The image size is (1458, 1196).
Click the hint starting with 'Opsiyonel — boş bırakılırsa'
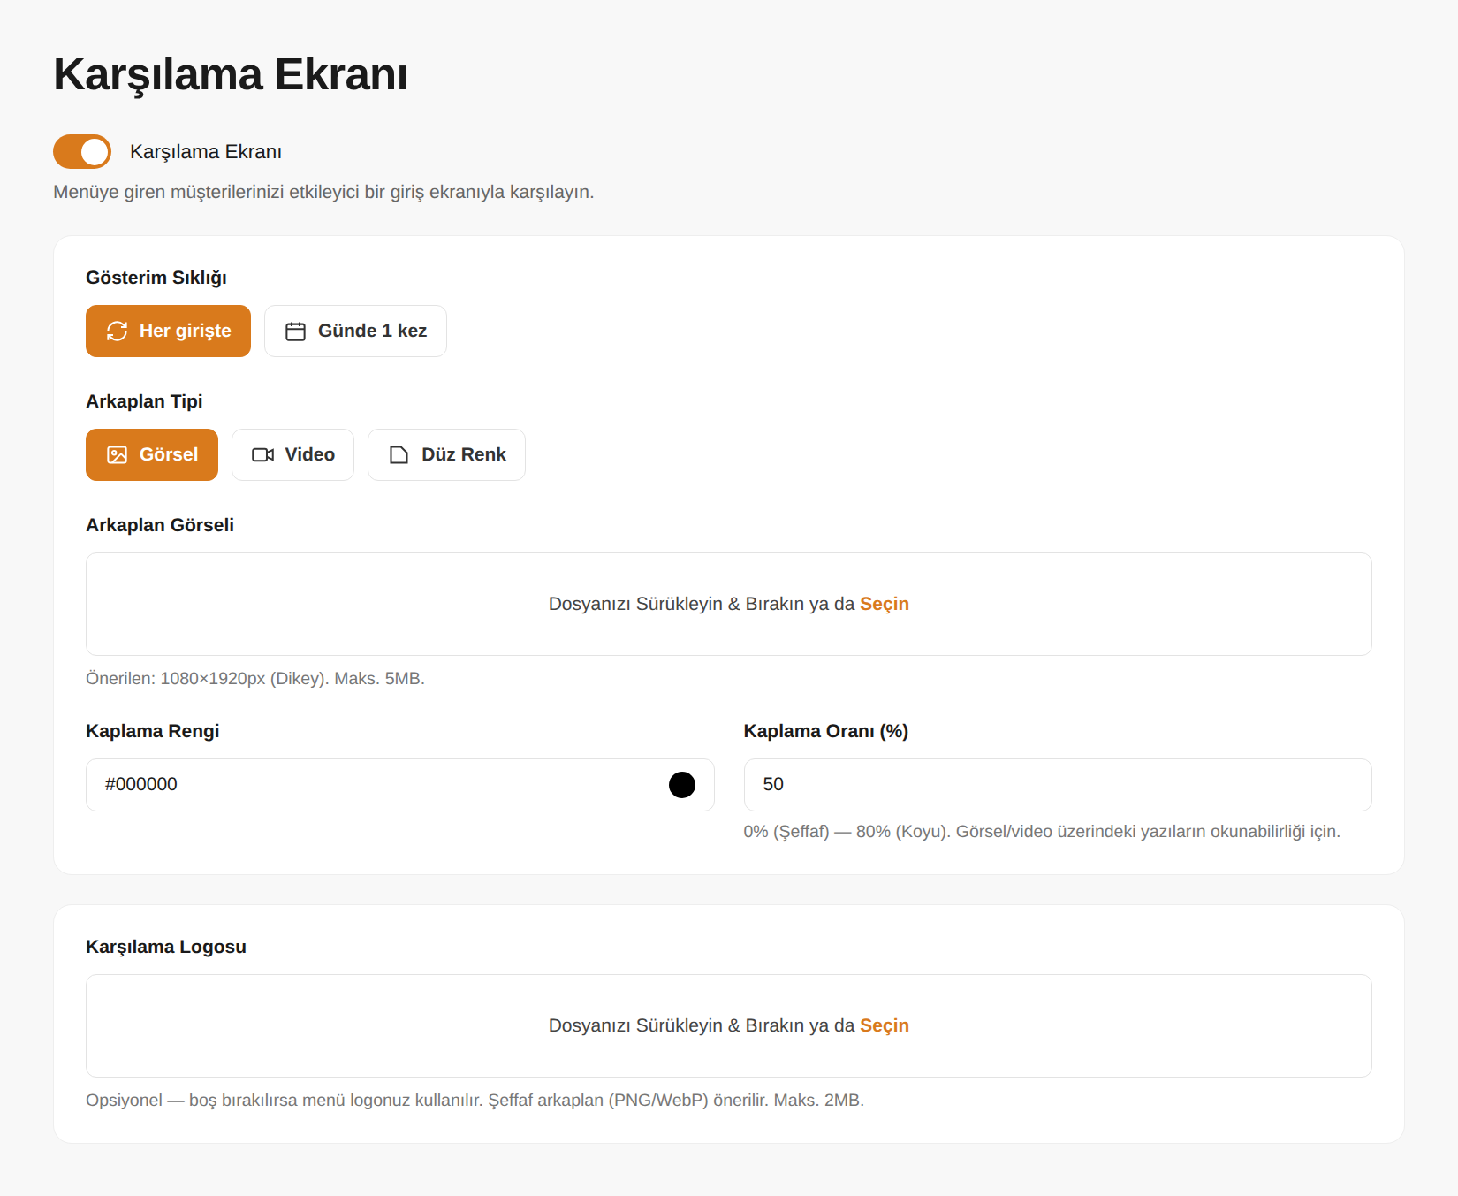475,1101
